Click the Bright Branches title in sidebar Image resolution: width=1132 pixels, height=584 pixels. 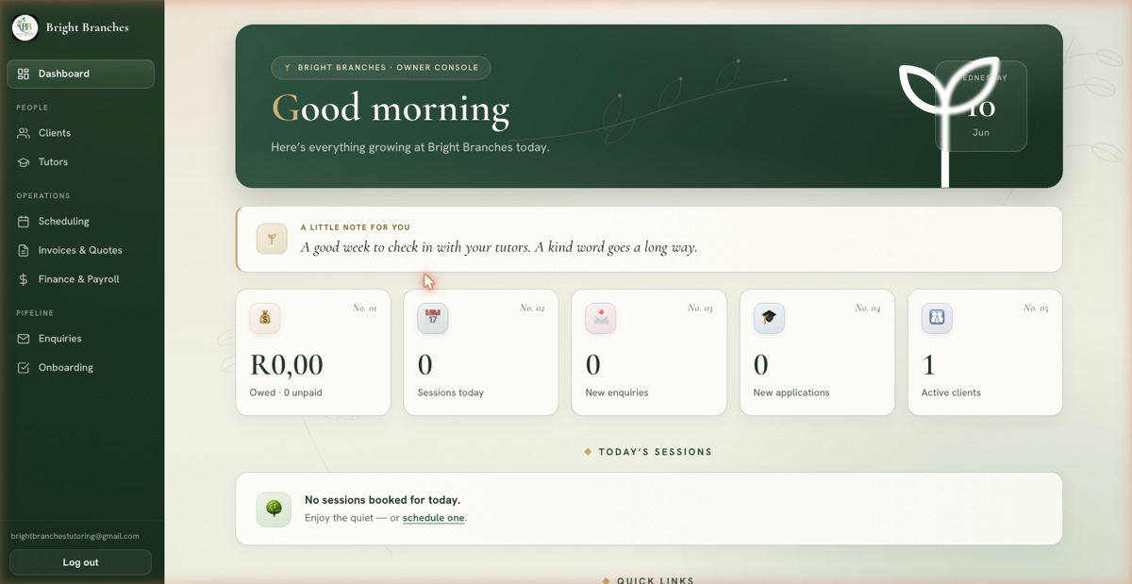pos(88,27)
